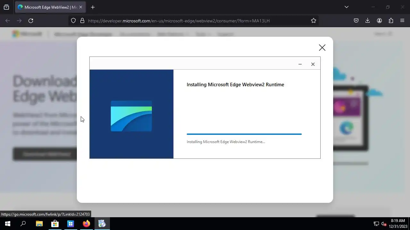Click the site padlock icon

82,21
